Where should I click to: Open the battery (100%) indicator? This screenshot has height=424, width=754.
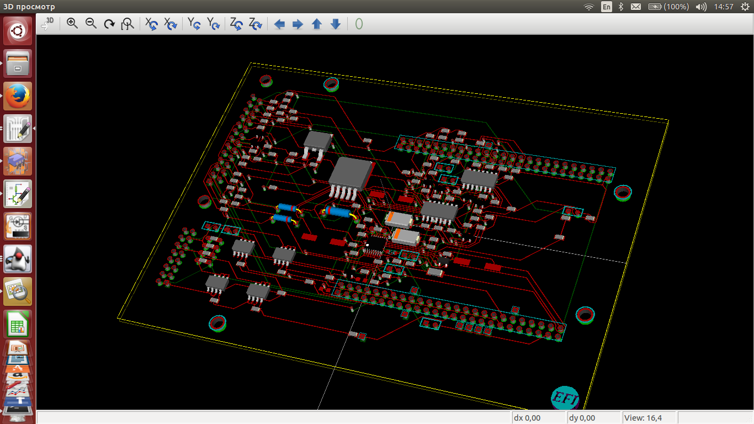(x=668, y=7)
